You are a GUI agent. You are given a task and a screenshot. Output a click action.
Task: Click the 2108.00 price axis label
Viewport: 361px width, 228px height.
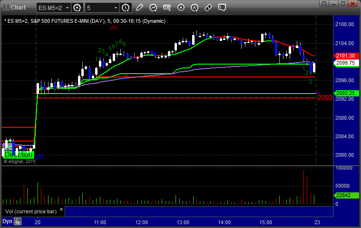(x=344, y=24)
